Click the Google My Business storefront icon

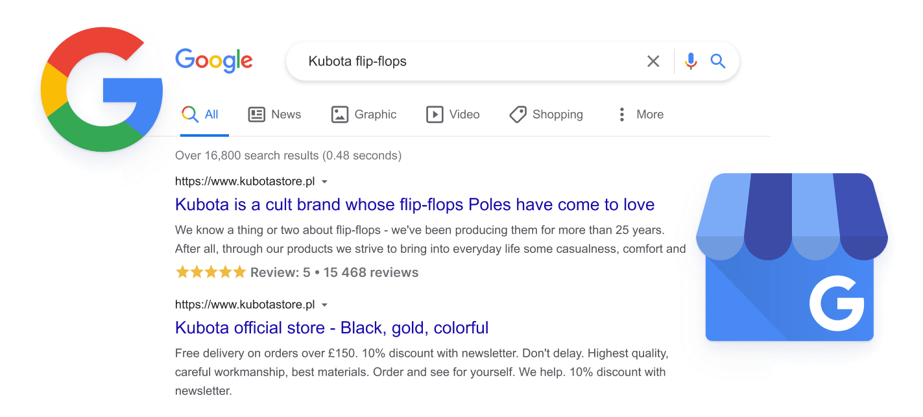791,257
